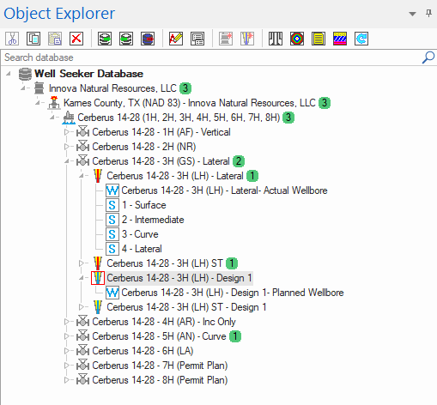Click the database icon with green right arrow
This screenshot has height=405, width=437.
105,39
